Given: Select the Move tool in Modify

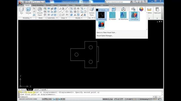Looking at the screenshot, I should click(78, 8).
